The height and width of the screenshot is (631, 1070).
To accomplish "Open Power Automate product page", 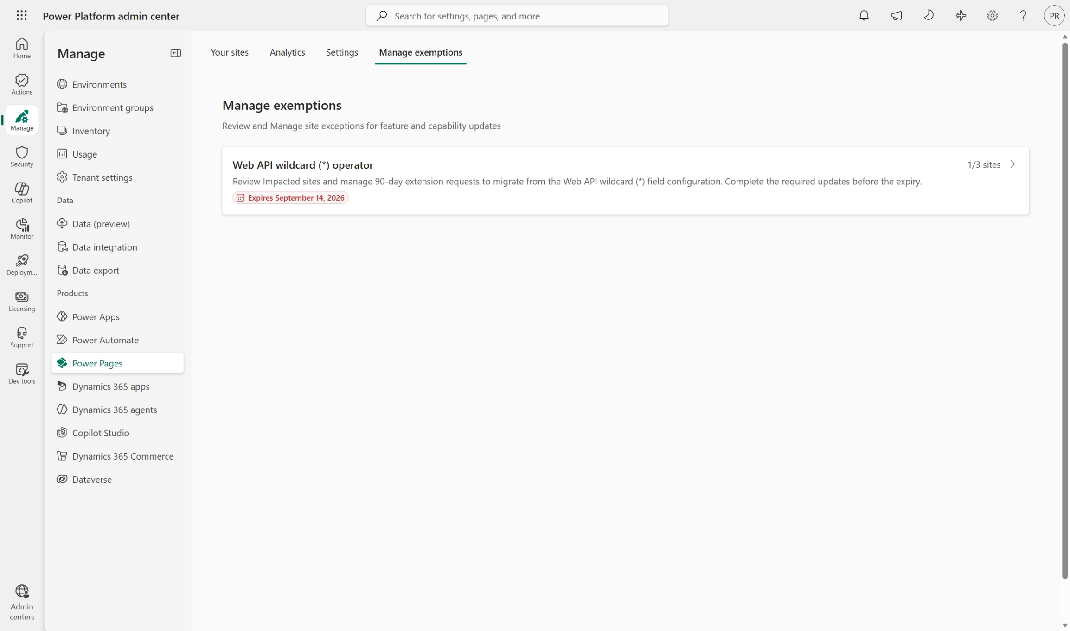I will [x=118, y=340].
